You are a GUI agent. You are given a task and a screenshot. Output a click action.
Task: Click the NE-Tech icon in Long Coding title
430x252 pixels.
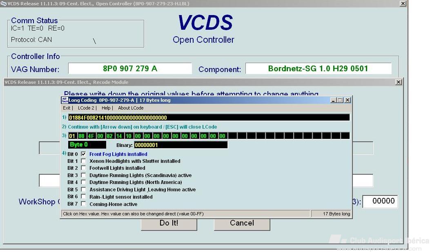point(65,100)
